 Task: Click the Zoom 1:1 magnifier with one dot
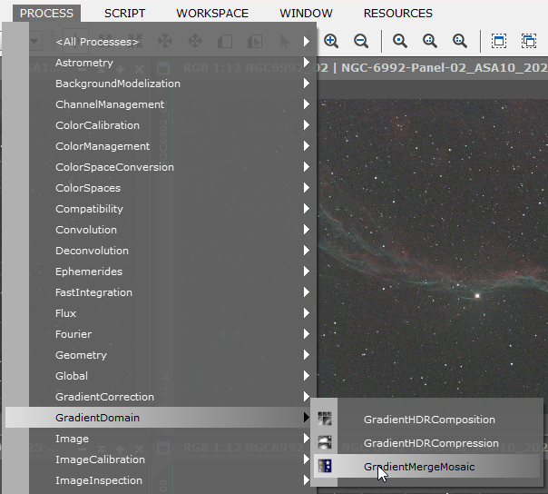point(400,41)
